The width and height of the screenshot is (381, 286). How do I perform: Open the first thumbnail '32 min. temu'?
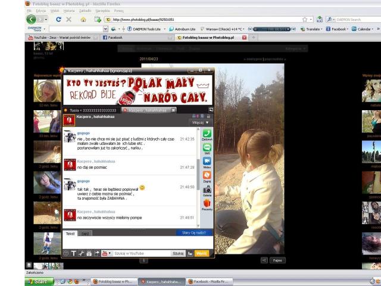(x=47, y=91)
